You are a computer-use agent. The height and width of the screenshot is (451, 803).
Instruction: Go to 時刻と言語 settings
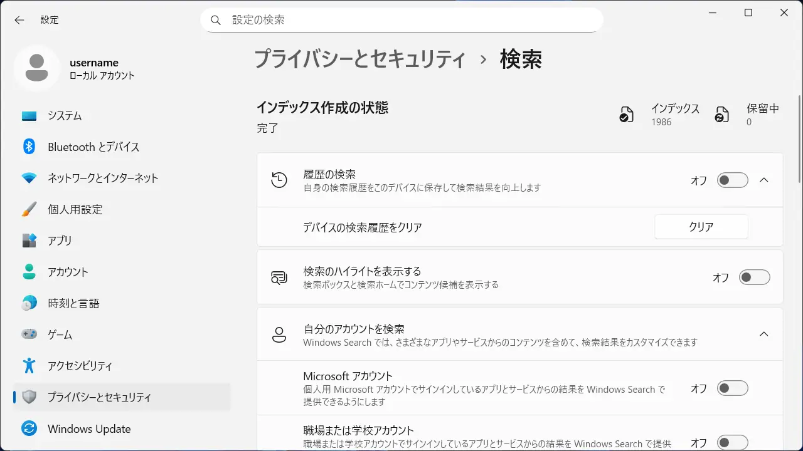pos(73,303)
